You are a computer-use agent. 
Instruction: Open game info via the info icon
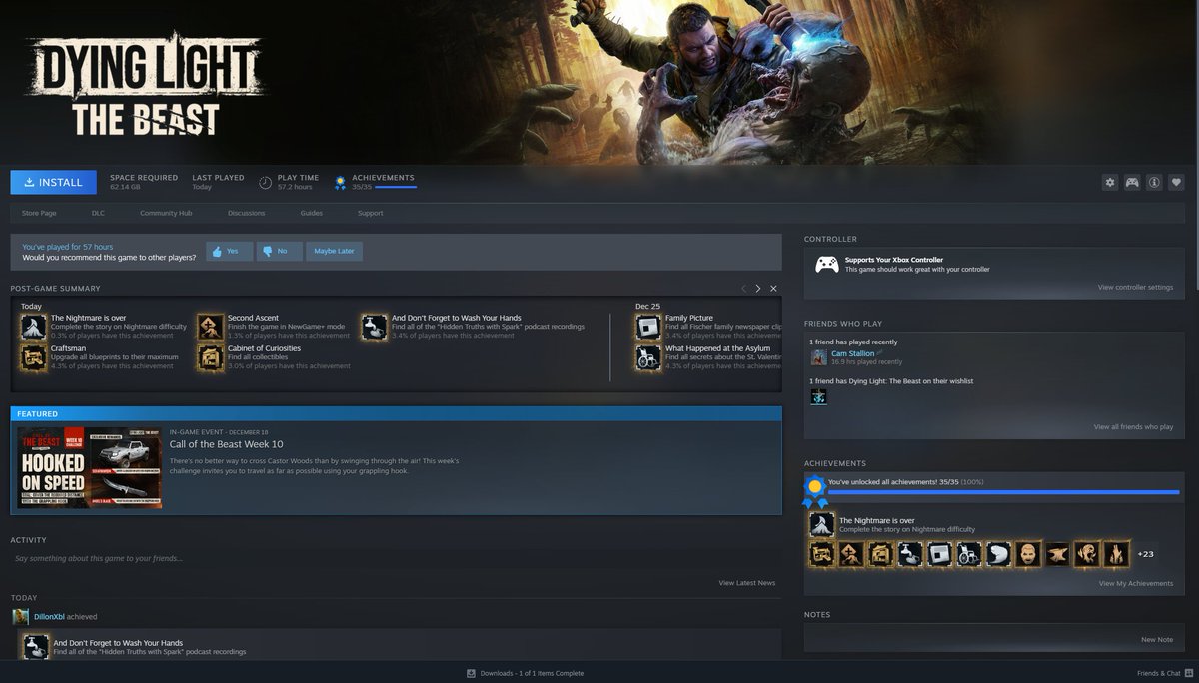(1155, 182)
